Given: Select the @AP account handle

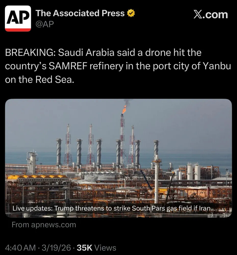Looking at the screenshot, I should [x=45, y=24].
